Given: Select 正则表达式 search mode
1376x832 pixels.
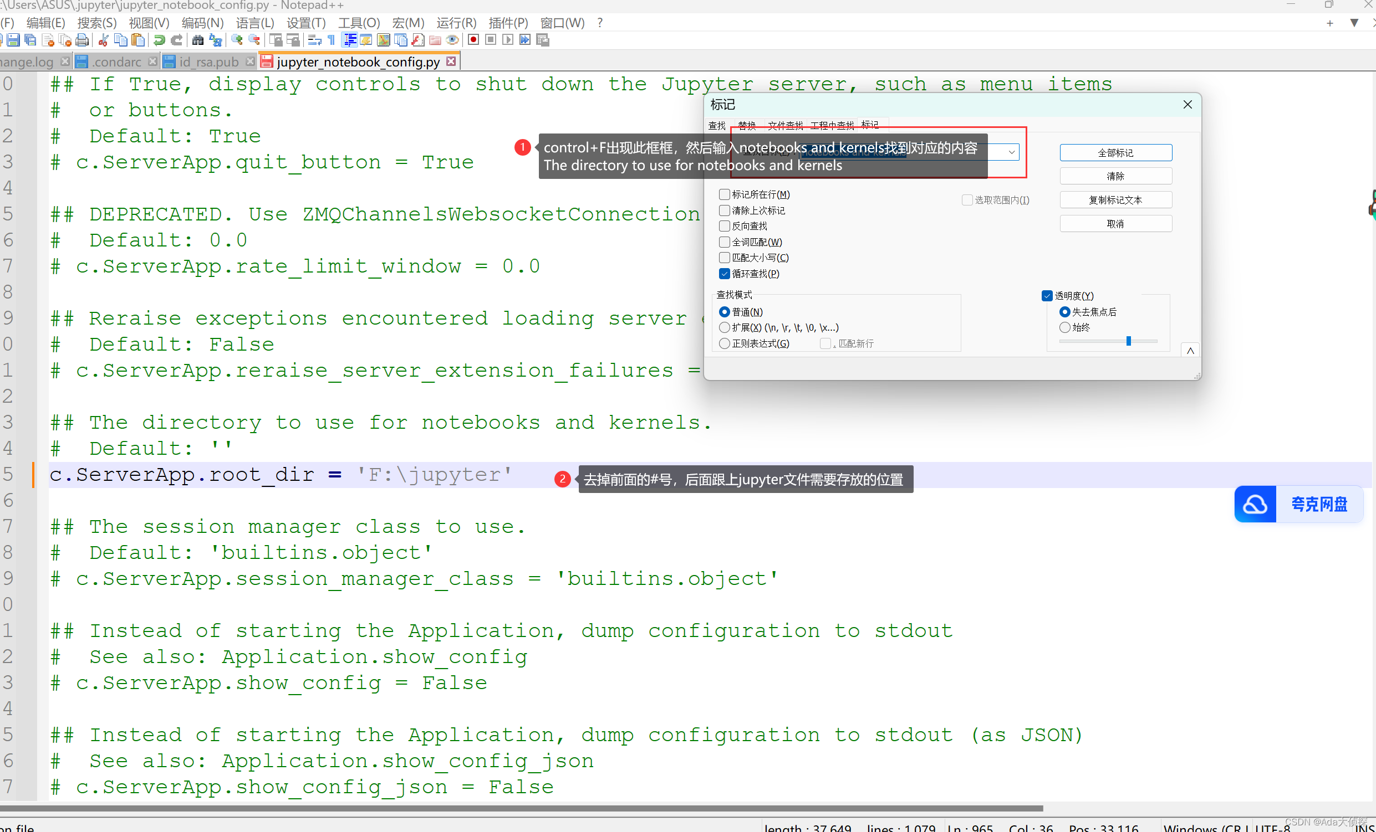Looking at the screenshot, I should click(723, 342).
